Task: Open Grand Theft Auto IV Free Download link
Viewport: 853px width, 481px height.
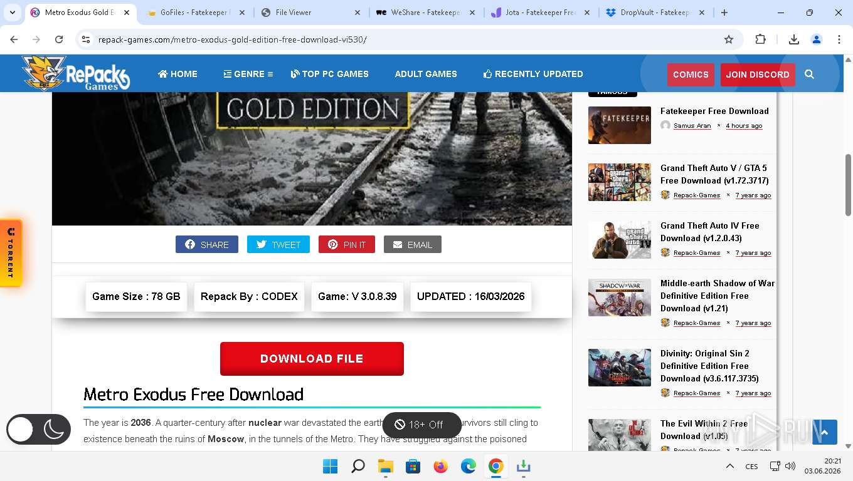Action: (x=710, y=232)
